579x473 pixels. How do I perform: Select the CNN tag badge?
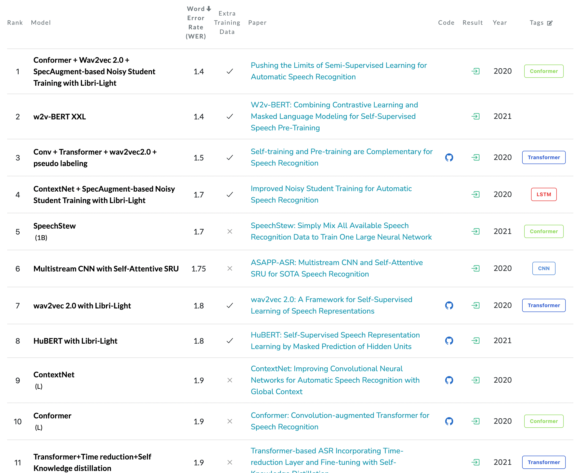point(543,268)
